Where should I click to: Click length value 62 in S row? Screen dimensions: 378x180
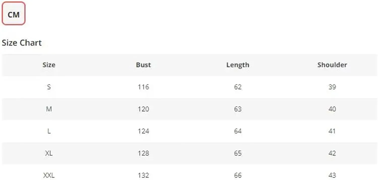pyautogui.click(x=238, y=87)
